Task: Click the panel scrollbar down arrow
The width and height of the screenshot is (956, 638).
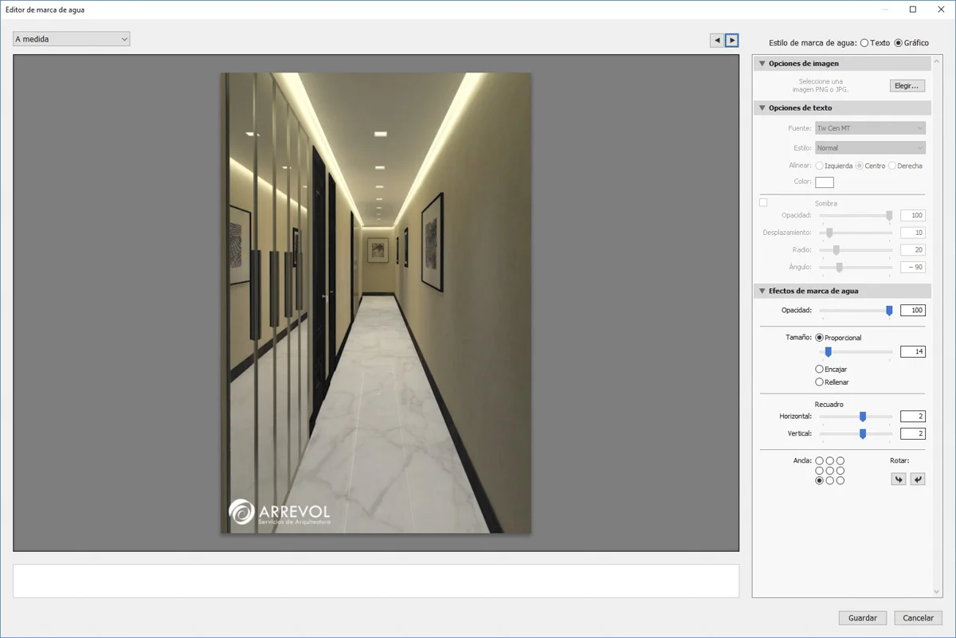Action: pyautogui.click(x=937, y=592)
